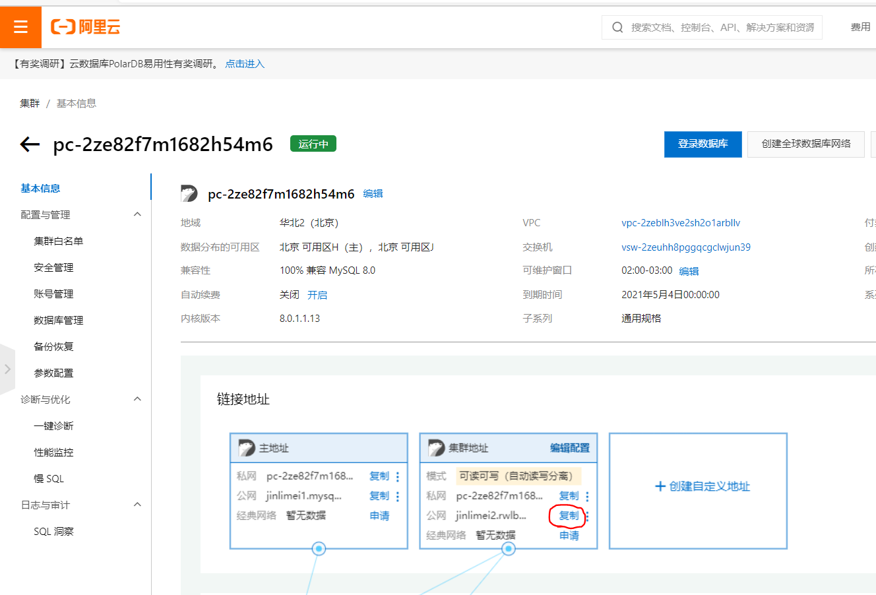Open the 费用 menu in the top bar
Image resolution: width=876 pixels, height=595 pixels.
(x=860, y=26)
